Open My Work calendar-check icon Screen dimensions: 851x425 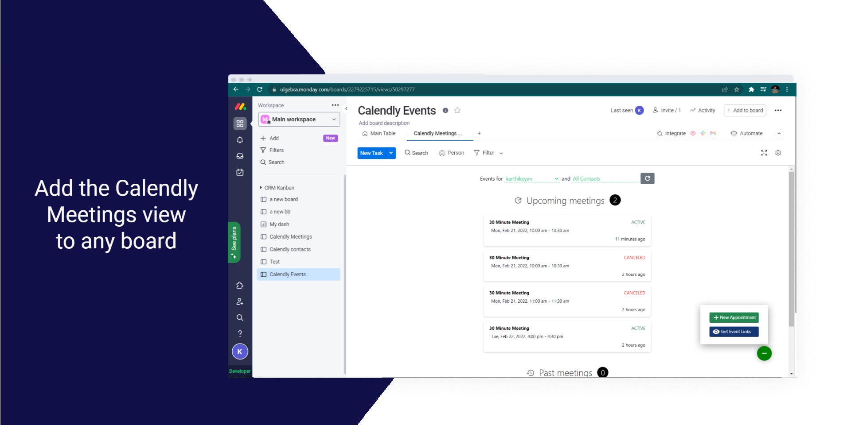click(240, 172)
